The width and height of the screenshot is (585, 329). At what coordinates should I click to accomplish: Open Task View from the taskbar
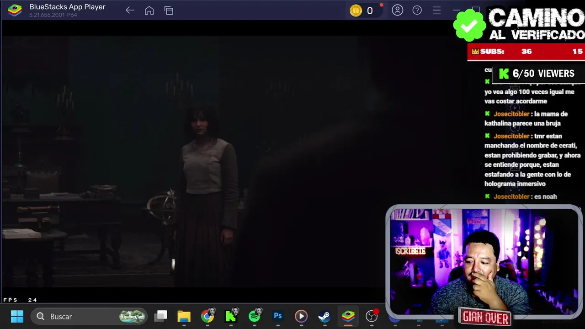(160, 316)
